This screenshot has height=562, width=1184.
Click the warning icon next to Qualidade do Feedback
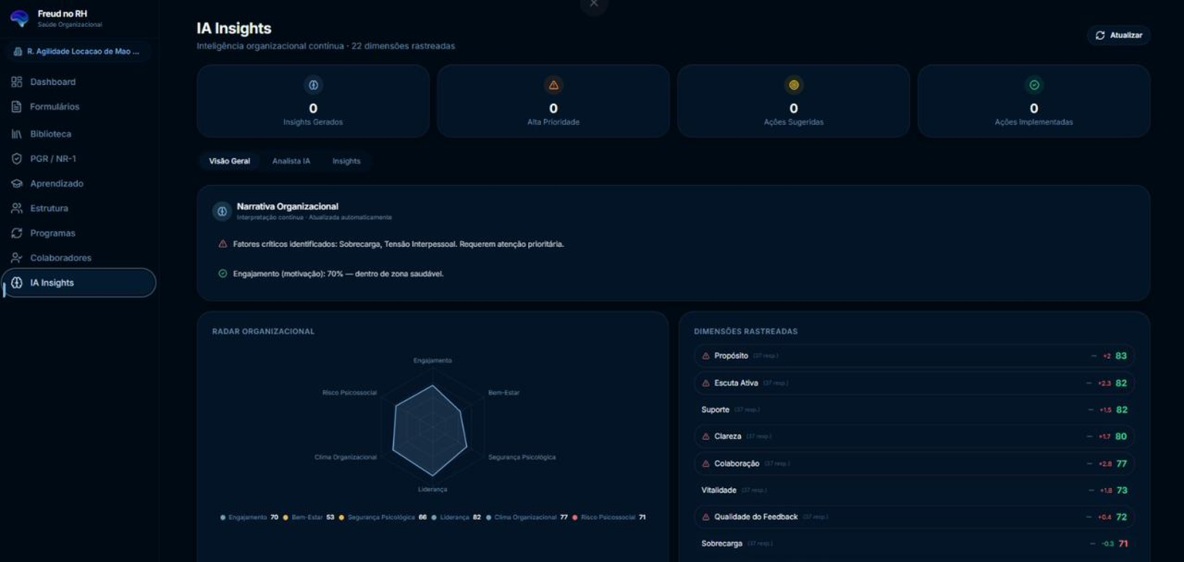pos(706,517)
